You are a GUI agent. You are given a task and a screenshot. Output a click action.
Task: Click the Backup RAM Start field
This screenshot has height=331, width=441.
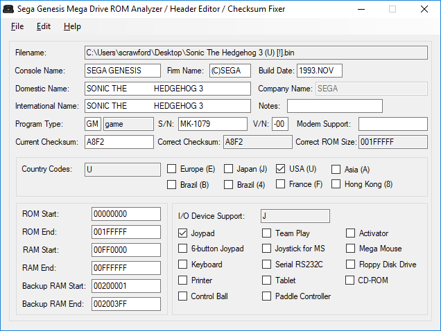tap(126, 286)
